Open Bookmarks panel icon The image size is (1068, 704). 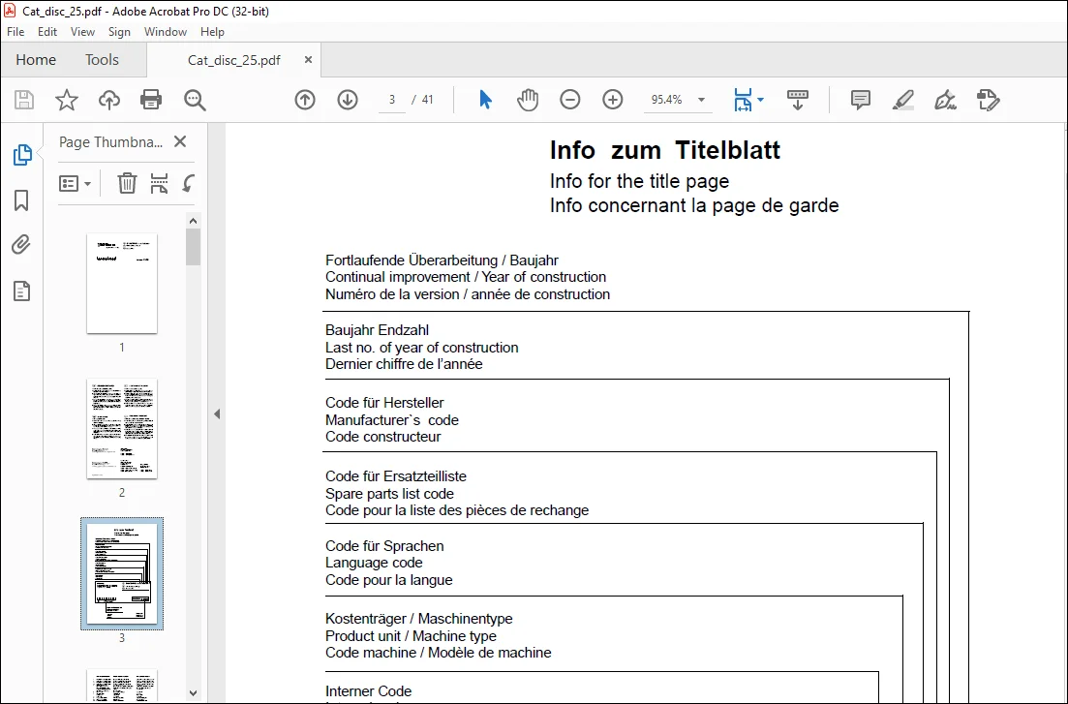coord(21,200)
